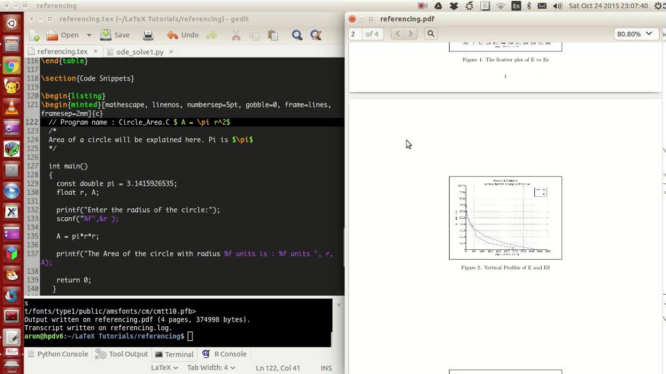666x374 pixels.
Task: Open the 80.80% zoom dropdown
Action: pos(635,34)
